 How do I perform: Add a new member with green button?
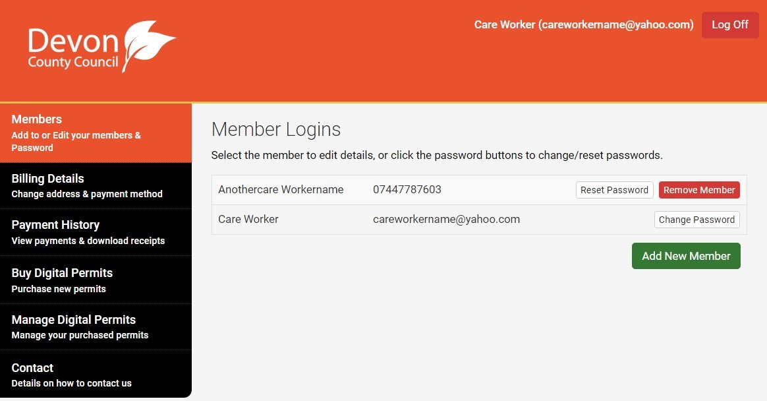coord(686,256)
